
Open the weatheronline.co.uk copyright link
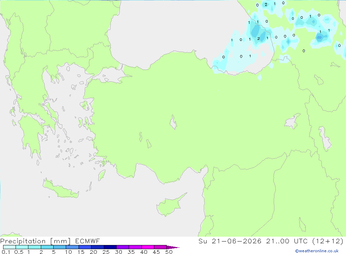(317, 251)
